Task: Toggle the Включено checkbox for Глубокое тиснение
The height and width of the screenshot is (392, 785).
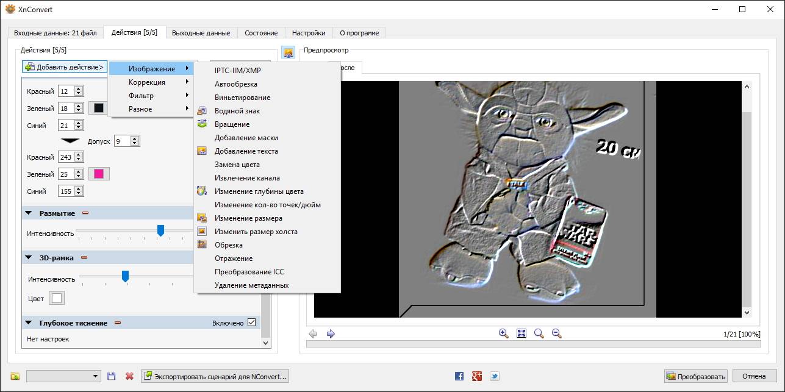Action: click(251, 323)
